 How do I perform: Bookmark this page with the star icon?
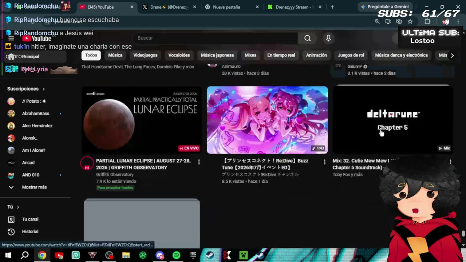point(410,21)
